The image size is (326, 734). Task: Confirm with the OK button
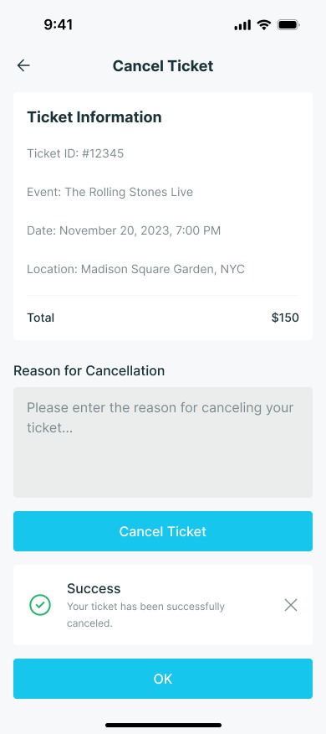162,679
